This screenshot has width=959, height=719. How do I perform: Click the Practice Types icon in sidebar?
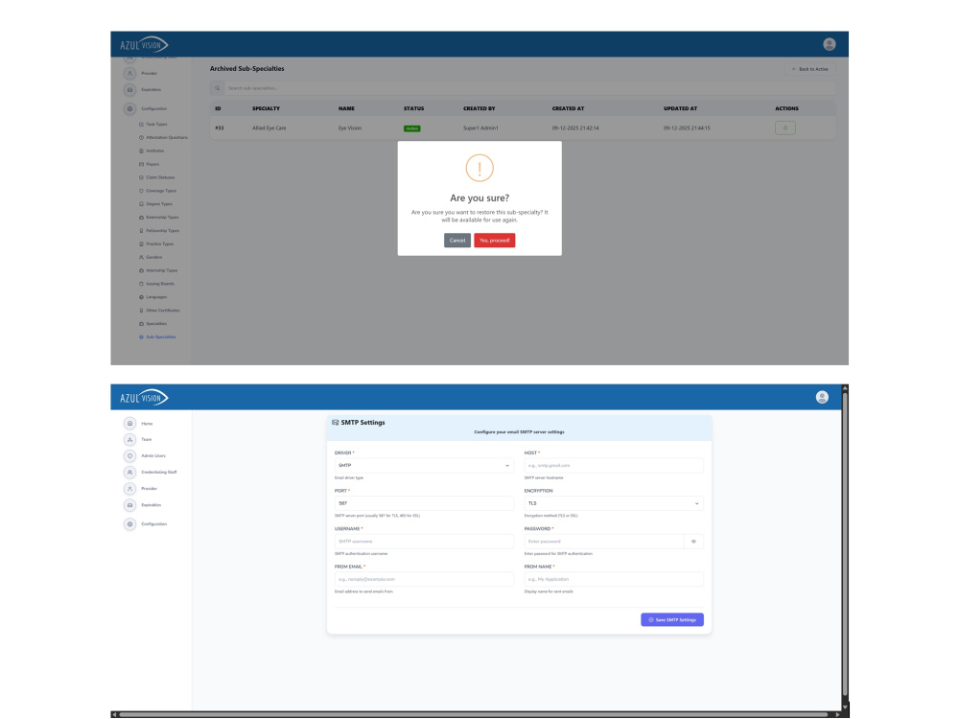tap(141, 244)
